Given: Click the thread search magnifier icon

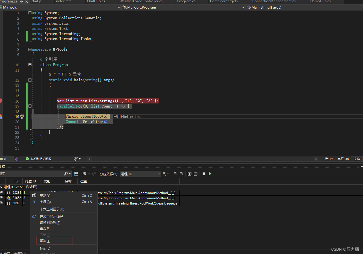Looking at the screenshot, I should [x=66, y=174].
